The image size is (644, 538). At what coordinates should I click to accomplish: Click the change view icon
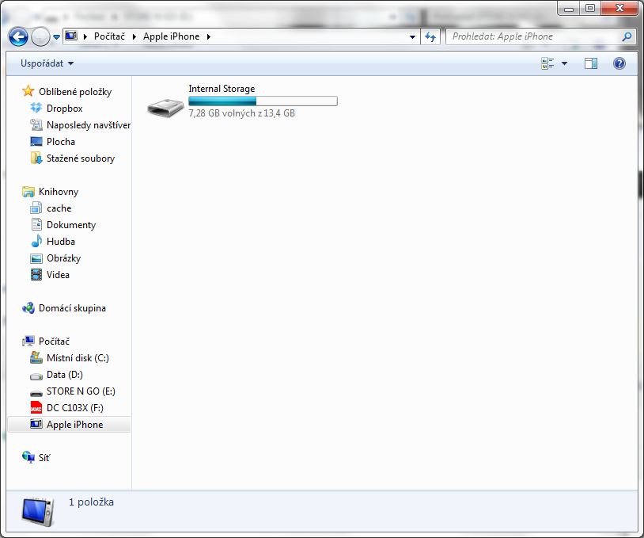coord(547,63)
